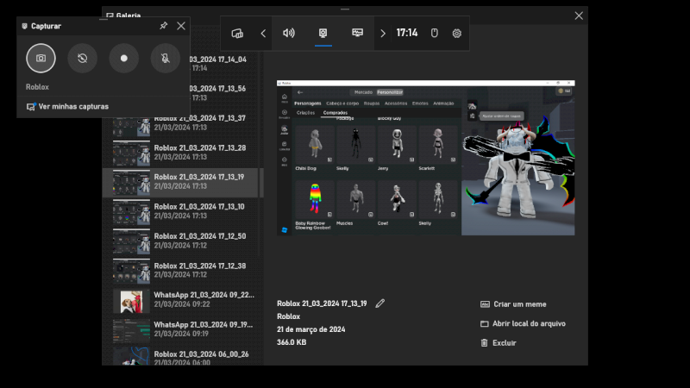The image size is (690, 388).
Task: Rename capture with the pencil icon
Action: click(380, 304)
